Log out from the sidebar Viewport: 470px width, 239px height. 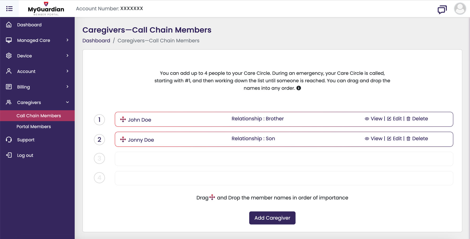(x=25, y=155)
